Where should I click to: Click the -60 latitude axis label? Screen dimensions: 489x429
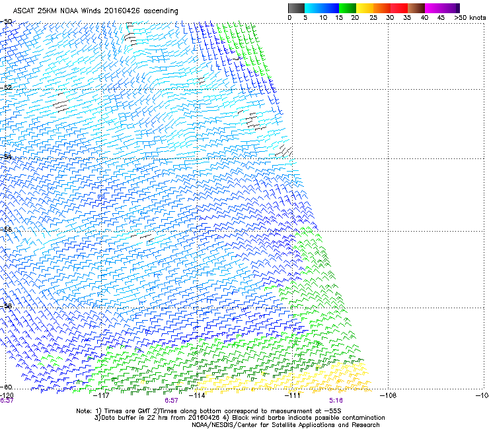click(6, 387)
